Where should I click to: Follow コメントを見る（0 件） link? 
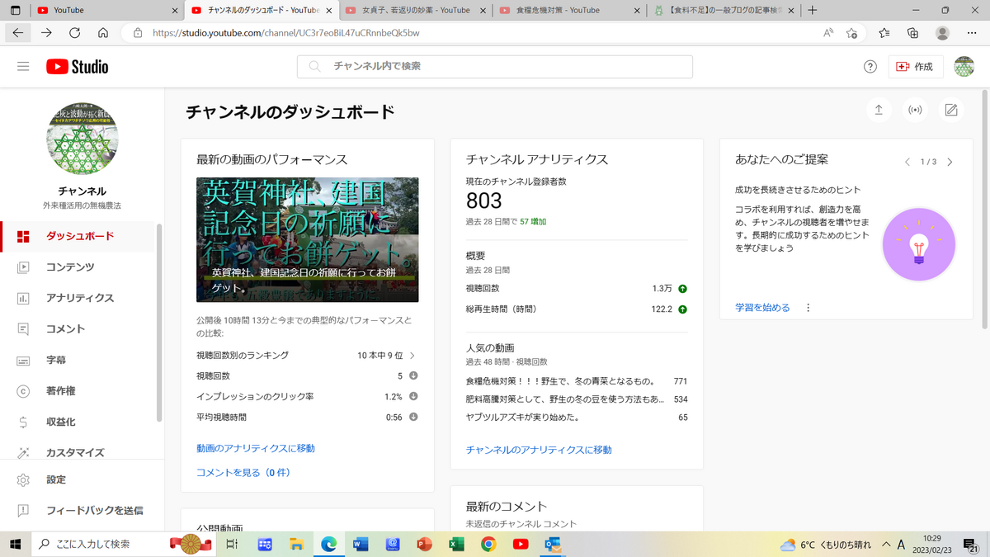pyautogui.click(x=243, y=473)
